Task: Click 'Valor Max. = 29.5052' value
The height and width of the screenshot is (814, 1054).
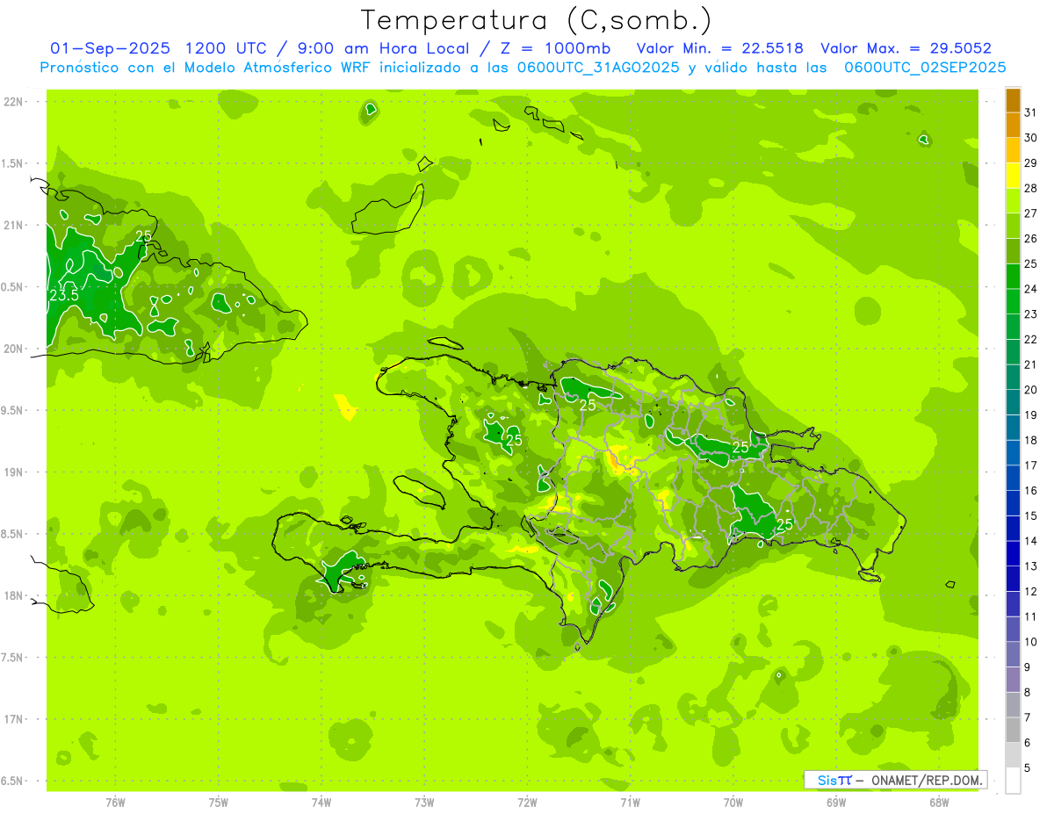Action: pyautogui.click(x=906, y=48)
